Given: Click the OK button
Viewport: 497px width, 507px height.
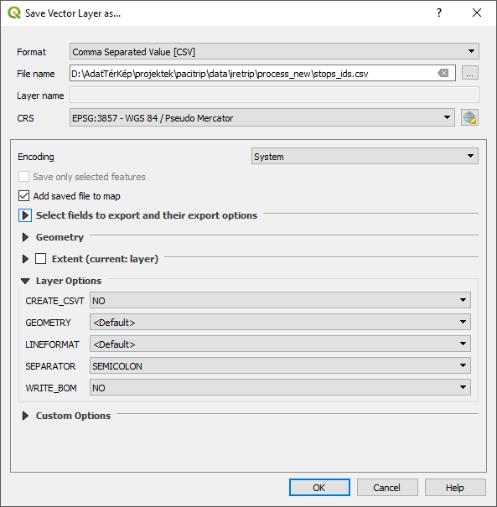Looking at the screenshot, I should pos(319,487).
